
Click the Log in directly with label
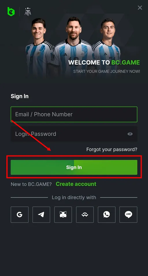[x=74, y=198]
